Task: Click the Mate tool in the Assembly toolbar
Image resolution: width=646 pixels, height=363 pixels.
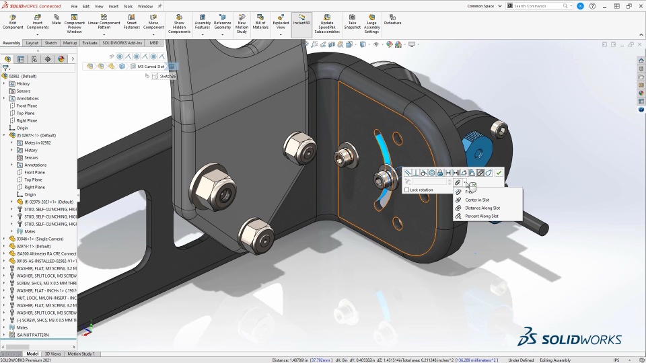Action: click(x=57, y=19)
